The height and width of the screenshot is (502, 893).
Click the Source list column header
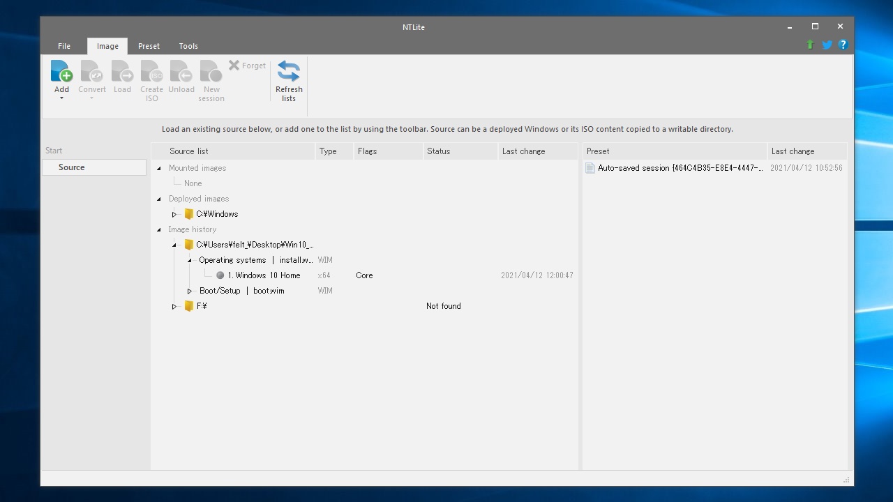[x=233, y=151]
